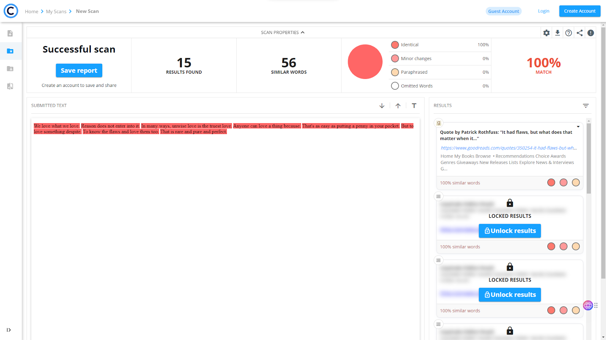Click the Create Account button
This screenshot has height=340, width=606.
coord(580,11)
